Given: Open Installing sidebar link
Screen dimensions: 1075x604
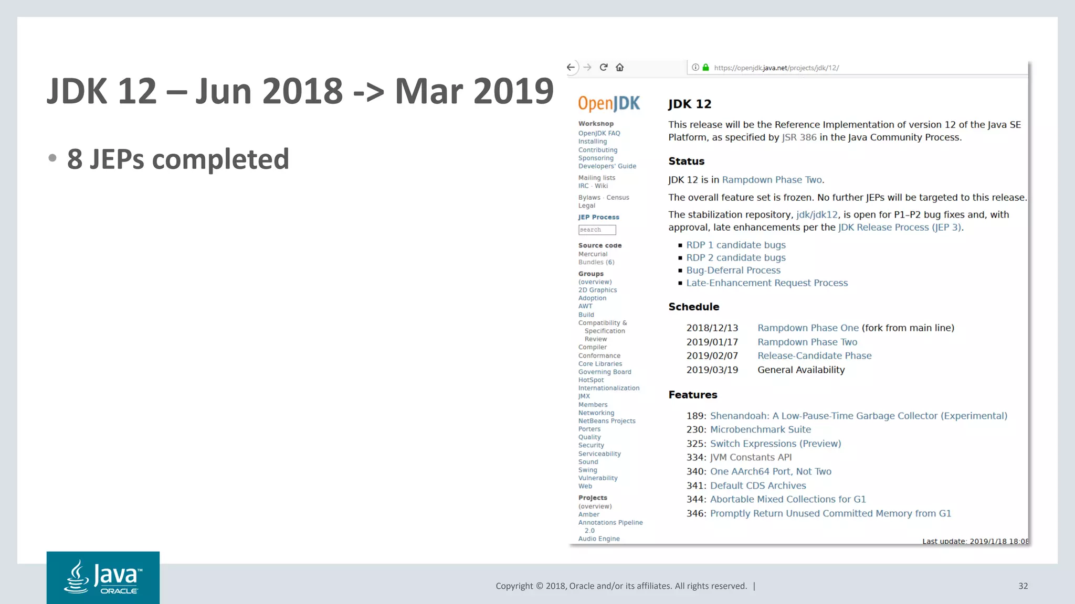Looking at the screenshot, I should pyautogui.click(x=592, y=142).
